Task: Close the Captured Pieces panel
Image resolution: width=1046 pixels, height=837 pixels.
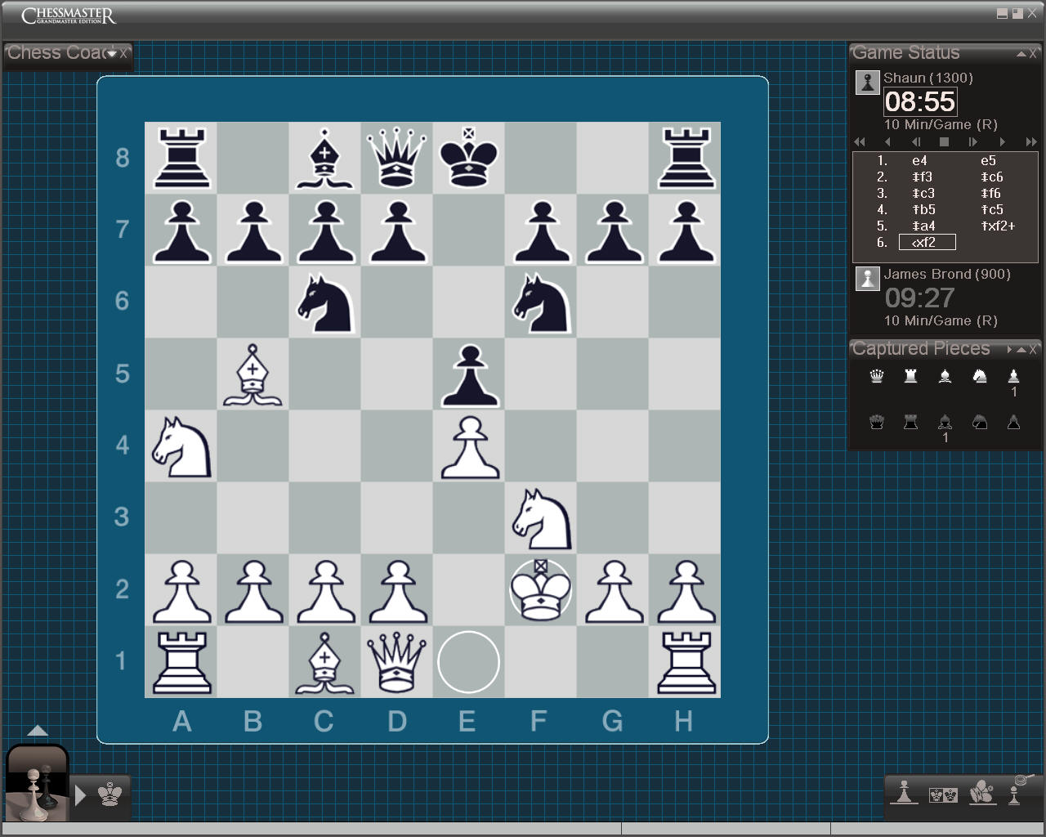Action: [1034, 350]
